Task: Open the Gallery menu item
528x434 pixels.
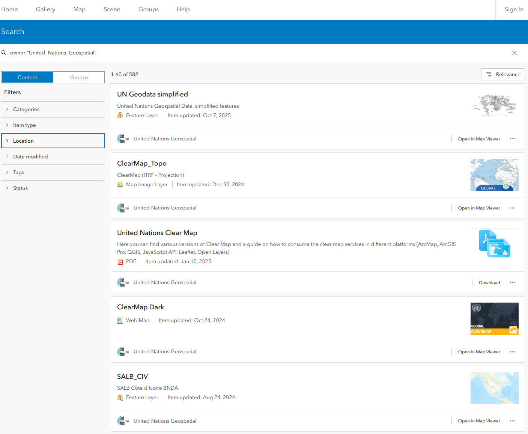Action: coord(45,9)
